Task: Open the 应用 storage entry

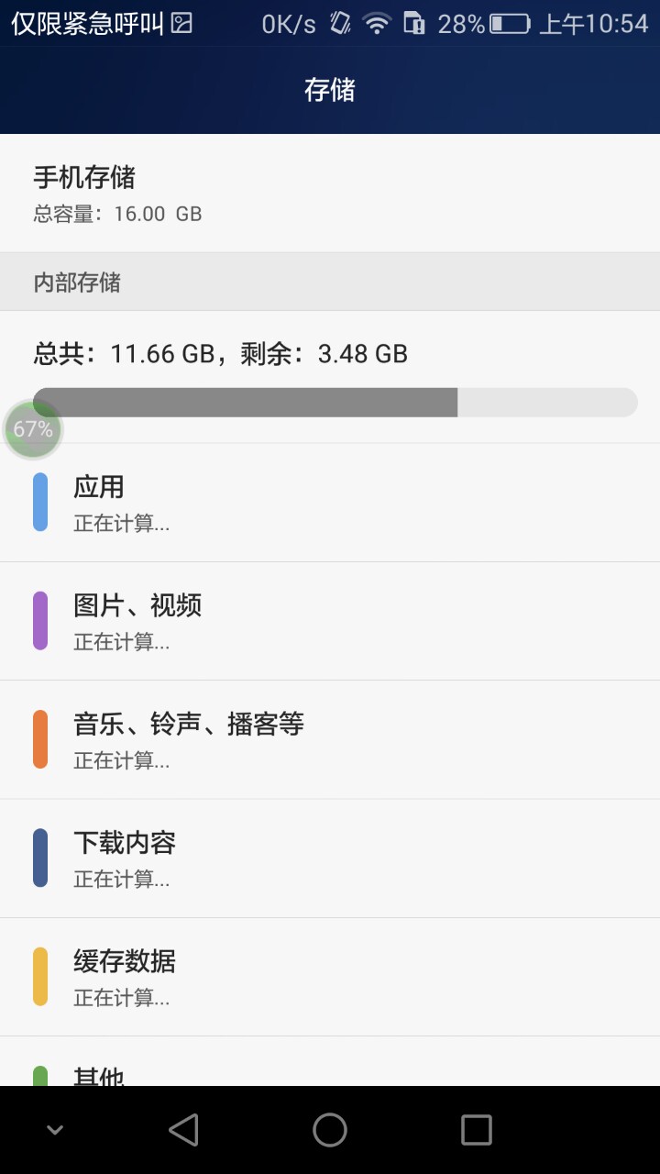Action: pos(330,503)
